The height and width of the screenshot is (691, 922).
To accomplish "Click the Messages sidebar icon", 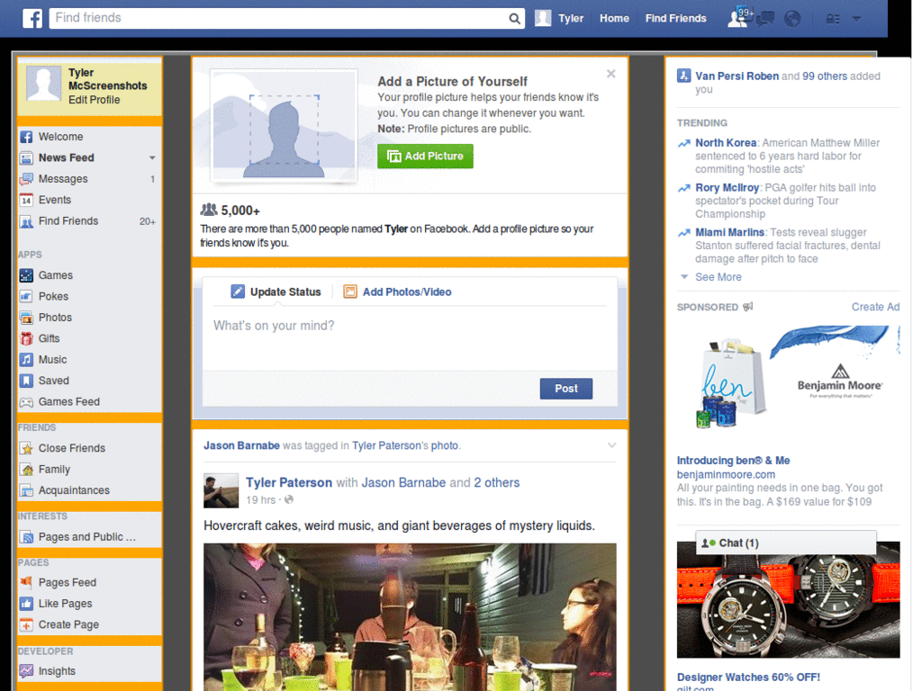I will pyautogui.click(x=26, y=179).
